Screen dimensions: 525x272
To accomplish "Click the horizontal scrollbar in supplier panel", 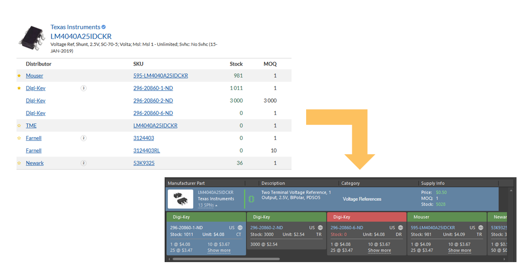I will click(x=225, y=259).
